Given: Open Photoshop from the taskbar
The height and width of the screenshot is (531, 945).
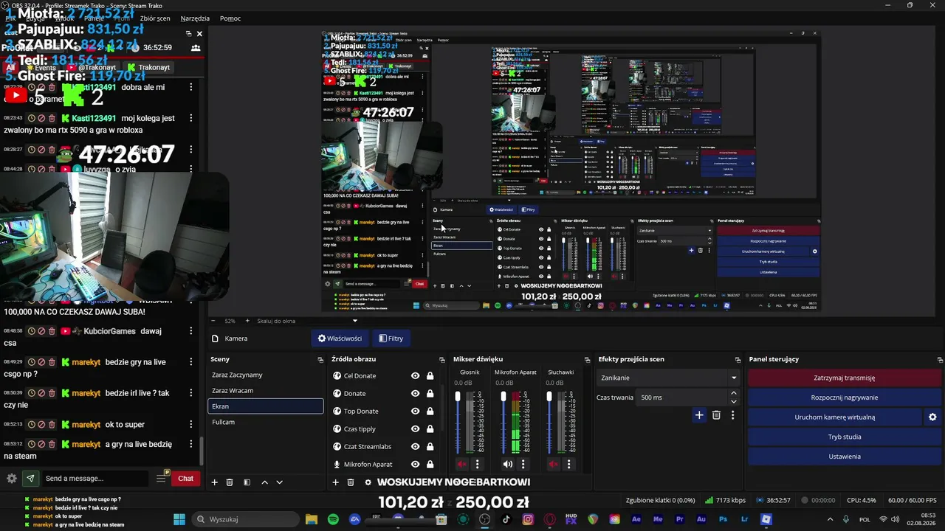Looking at the screenshot, I should (x=723, y=519).
